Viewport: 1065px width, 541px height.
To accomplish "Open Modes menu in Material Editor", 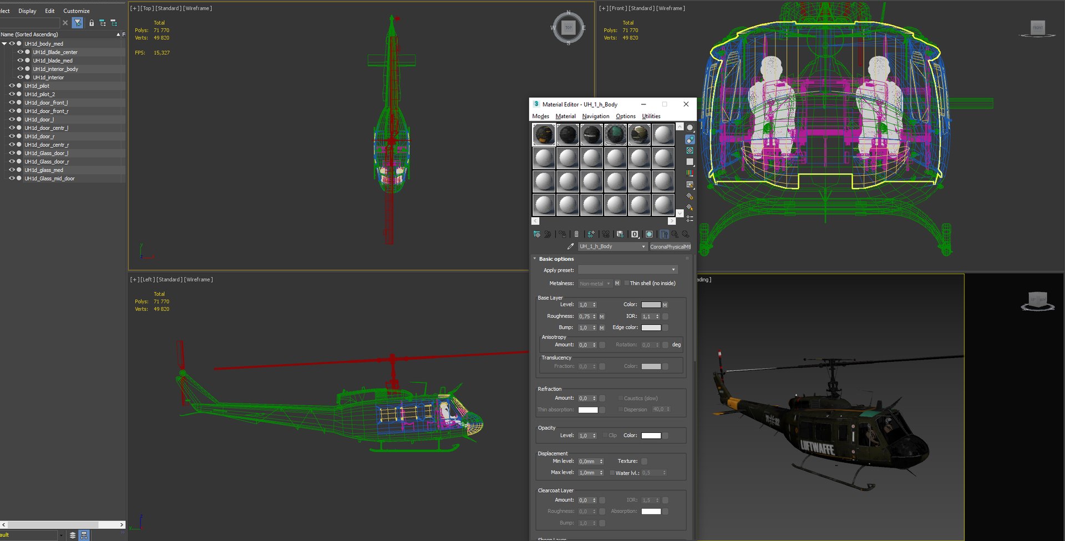I will coord(540,116).
